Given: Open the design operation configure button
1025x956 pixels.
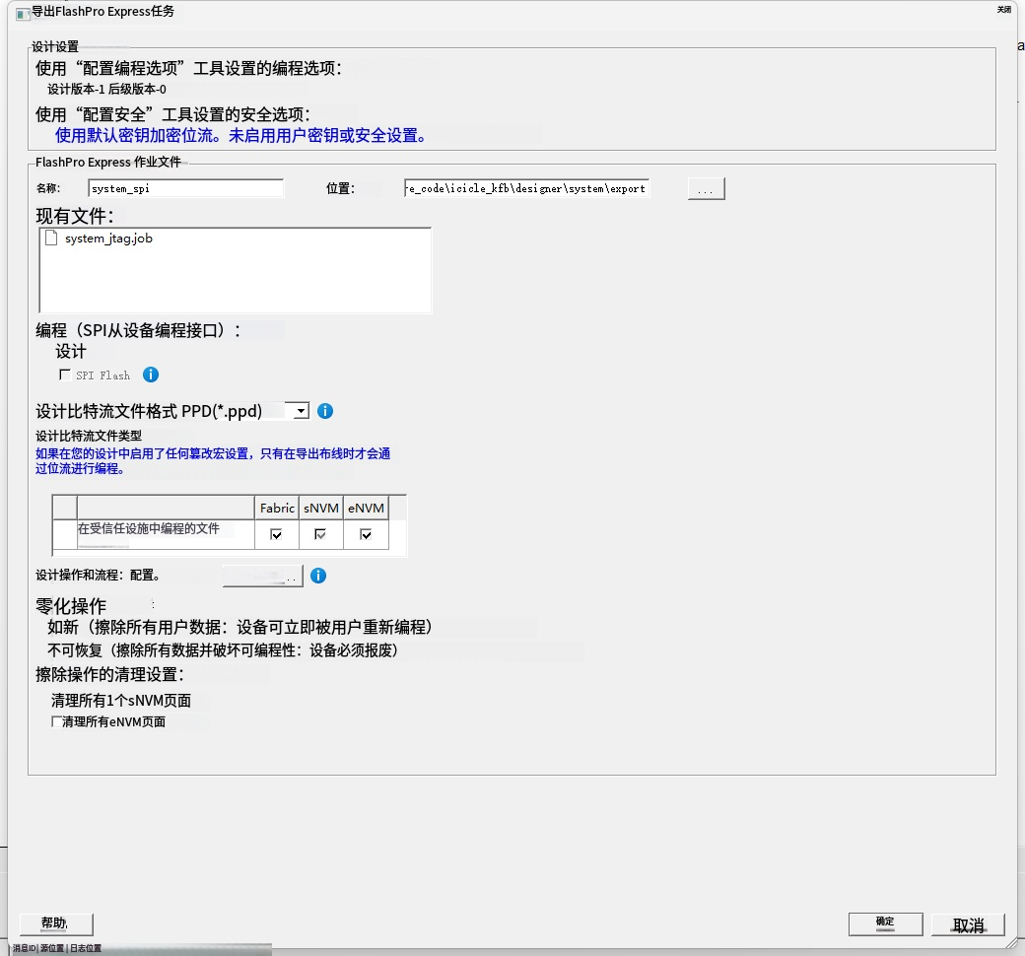Looking at the screenshot, I should [263, 577].
